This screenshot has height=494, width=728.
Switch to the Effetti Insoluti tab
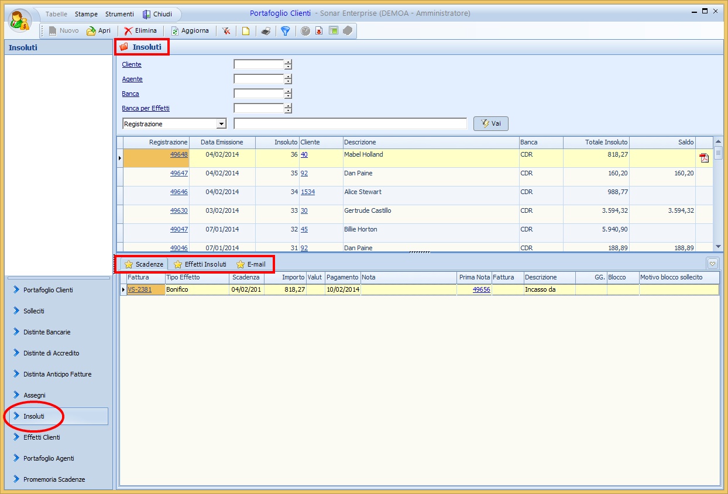coord(200,264)
